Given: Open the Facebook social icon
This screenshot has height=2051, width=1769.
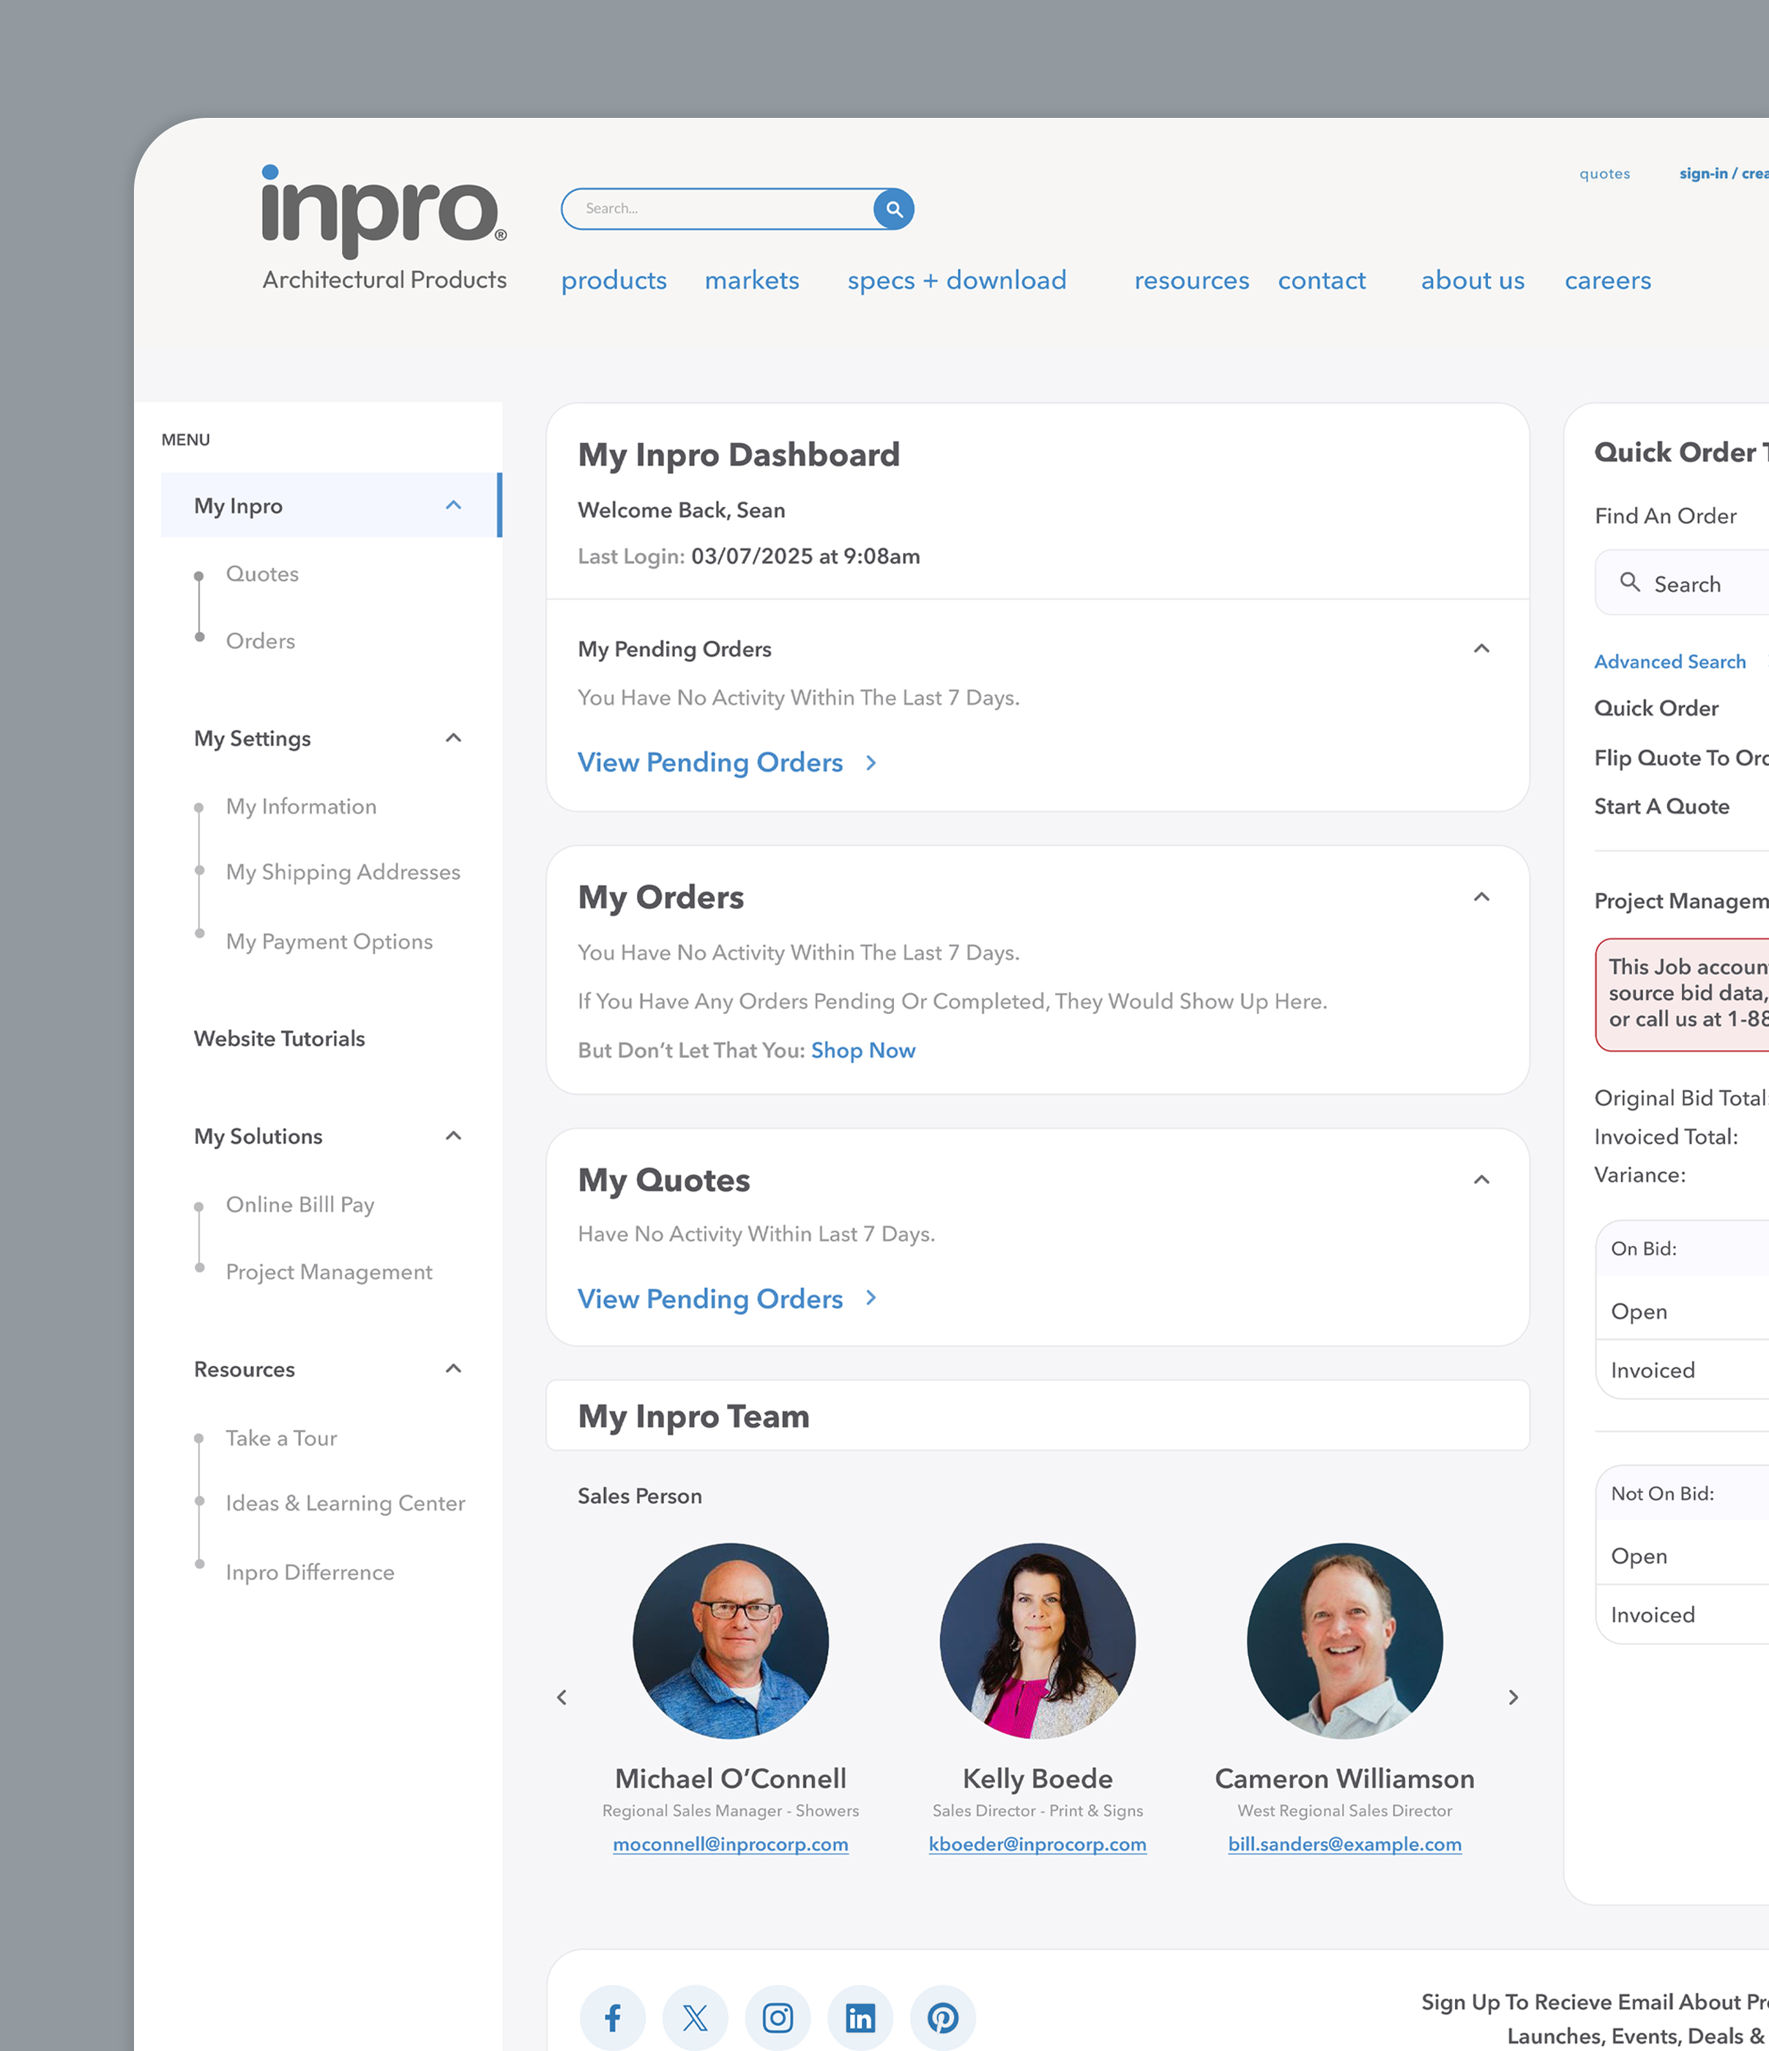Looking at the screenshot, I should point(612,2017).
